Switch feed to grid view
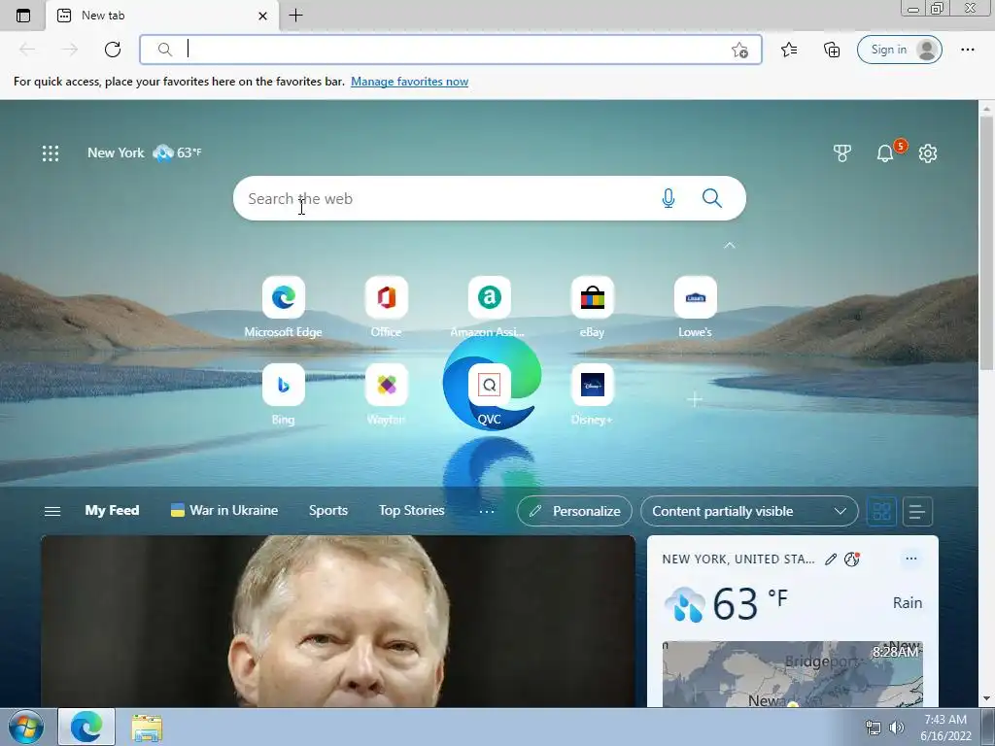995x746 pixels. click(x=881, y=511)
